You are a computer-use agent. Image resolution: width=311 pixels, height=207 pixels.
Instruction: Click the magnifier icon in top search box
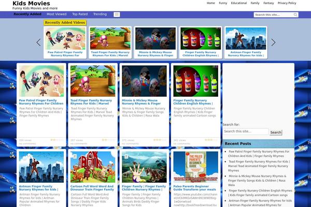[x=295, y=14]
